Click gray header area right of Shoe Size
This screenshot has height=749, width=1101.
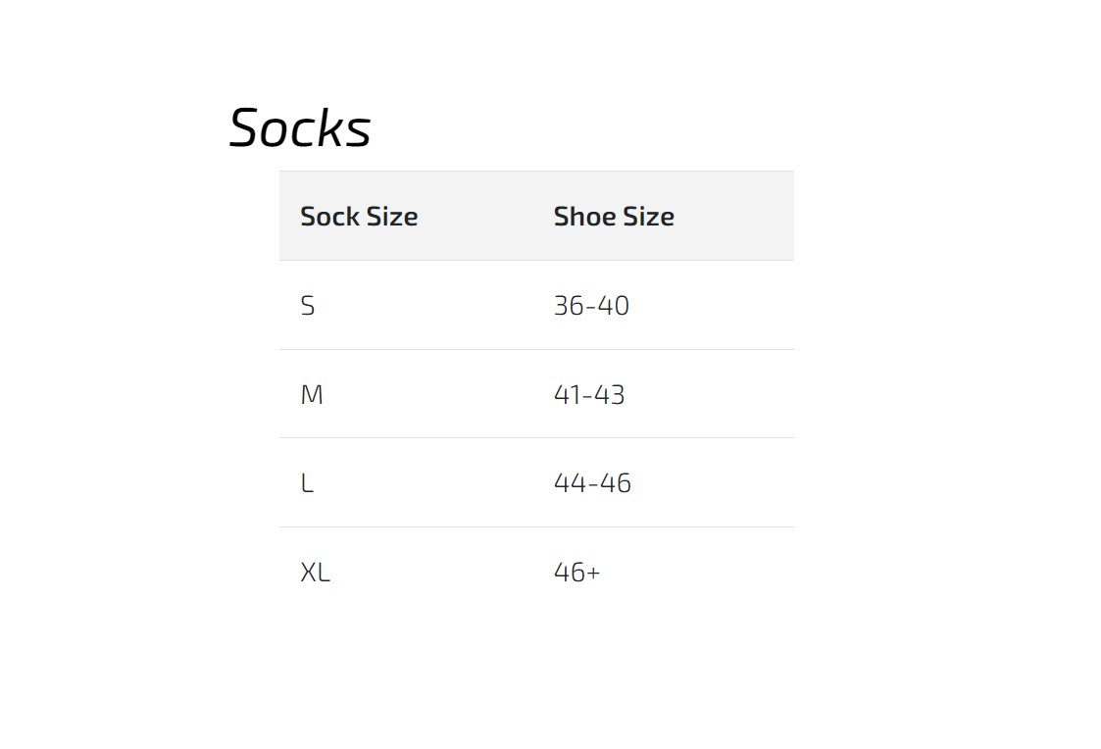(x=735, y=217)
